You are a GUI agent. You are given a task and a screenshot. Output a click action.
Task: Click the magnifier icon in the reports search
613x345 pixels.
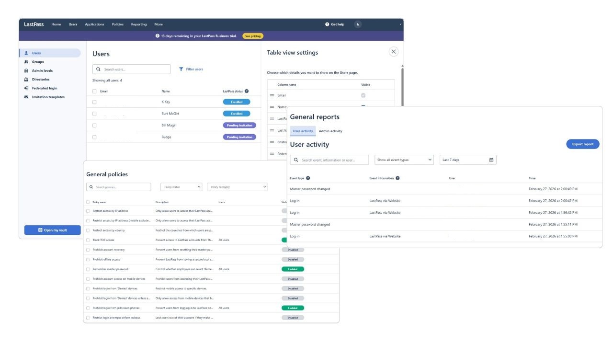pos(296,160)
